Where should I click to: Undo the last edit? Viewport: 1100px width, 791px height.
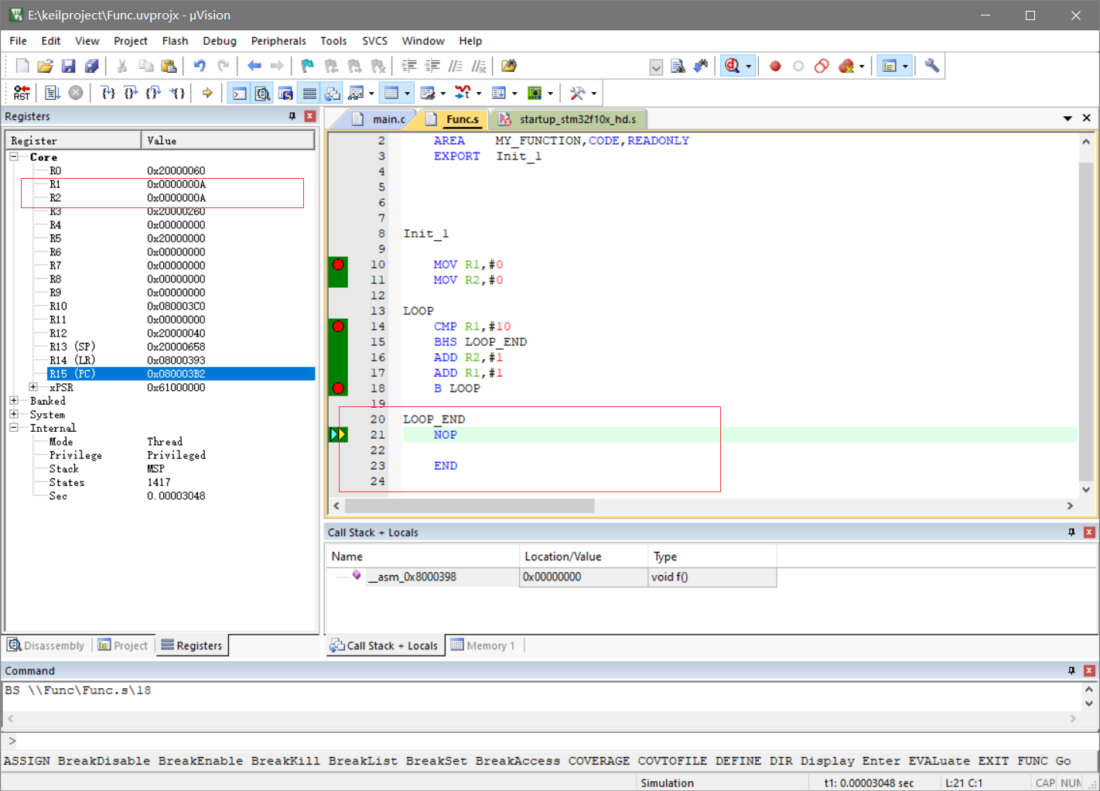point(200,67)
